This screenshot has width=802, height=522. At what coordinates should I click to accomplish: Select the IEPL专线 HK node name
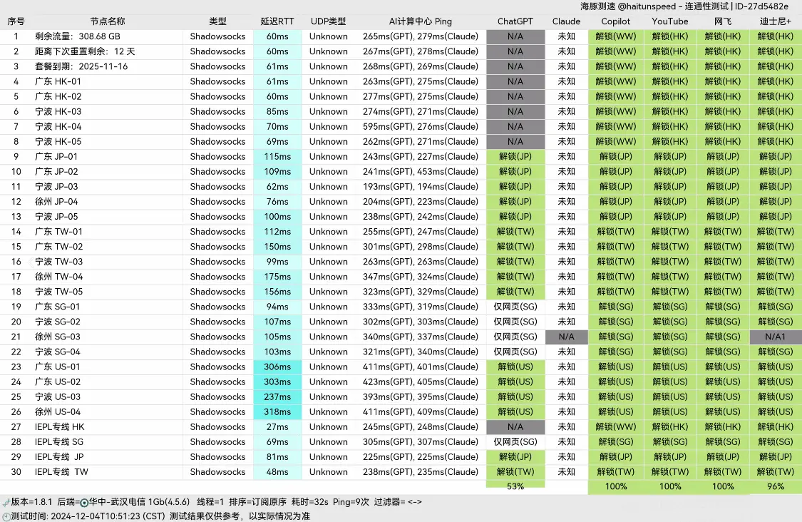[x=60, y=426]
